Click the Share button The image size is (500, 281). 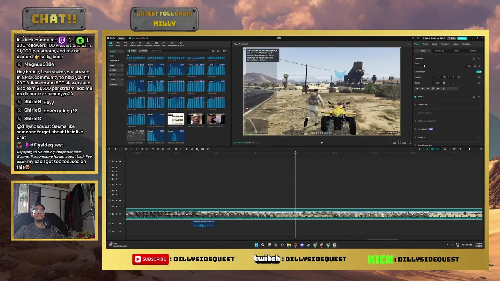pyautogui.click(x=452, y=38)
